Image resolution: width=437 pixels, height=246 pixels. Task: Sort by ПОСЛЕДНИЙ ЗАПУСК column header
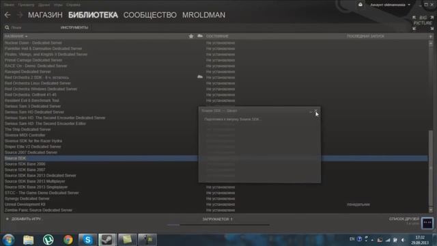(365, 36)
